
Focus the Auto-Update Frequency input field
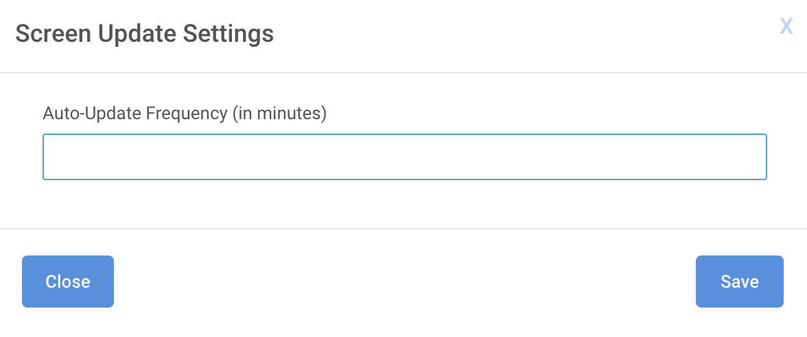(x=405, y=157)
